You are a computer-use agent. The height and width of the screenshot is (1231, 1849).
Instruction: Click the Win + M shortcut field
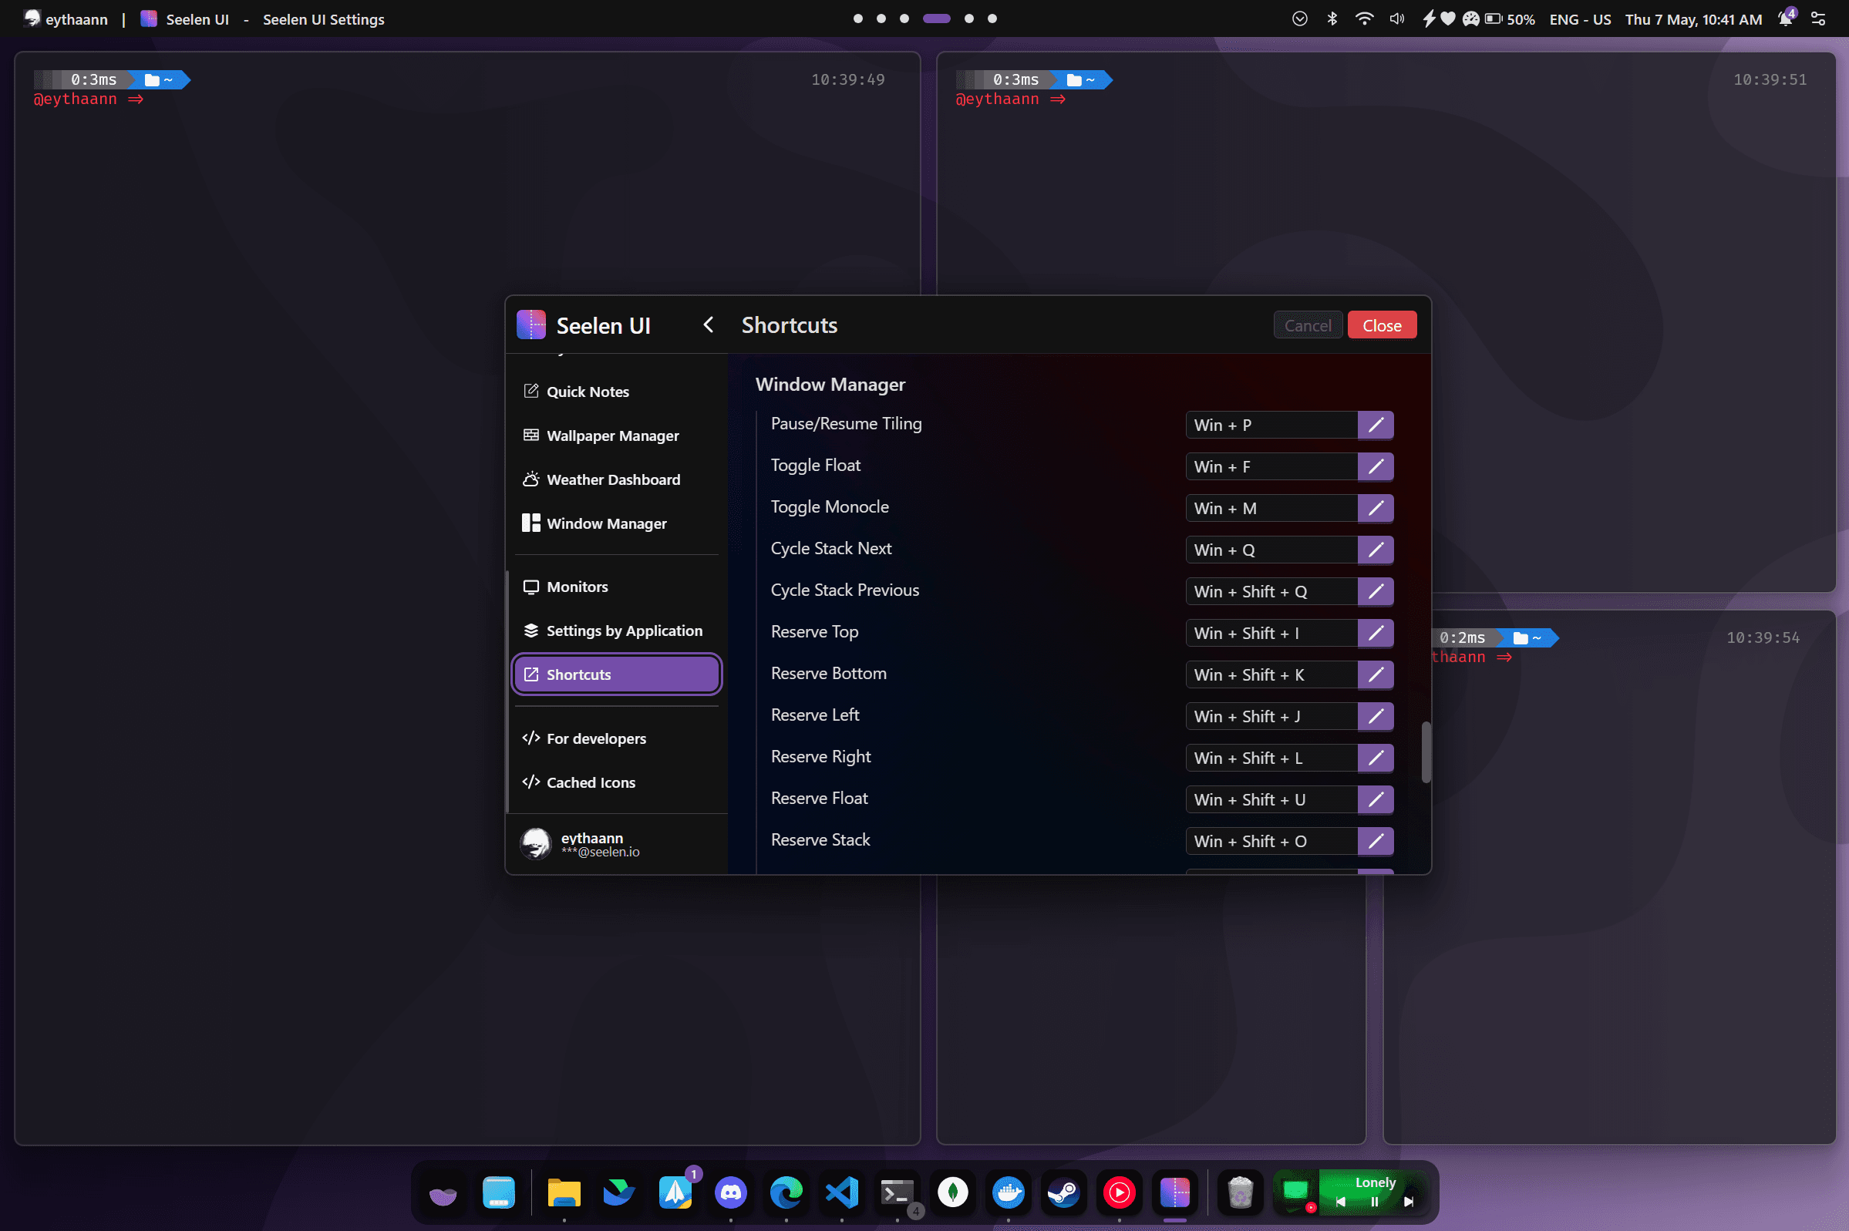tap(1271, 508)
